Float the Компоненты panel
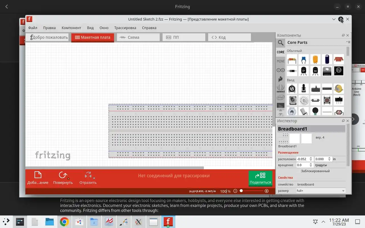 coord(343,35)
